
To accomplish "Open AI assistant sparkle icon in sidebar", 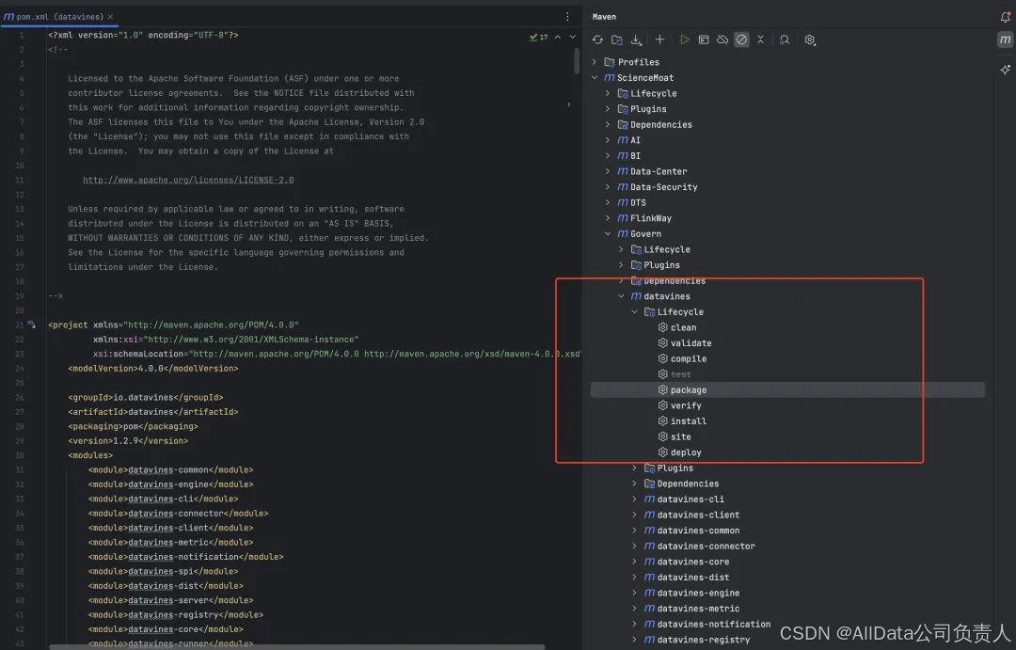I will 1005,70.
